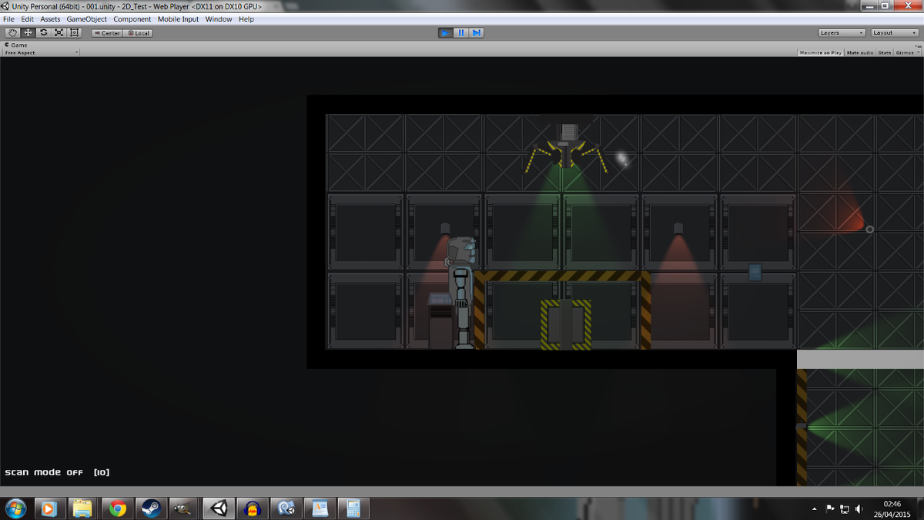Viewport: 924px width, 520px height.
Task: Show hidden system tray icons
Action: 815,509
